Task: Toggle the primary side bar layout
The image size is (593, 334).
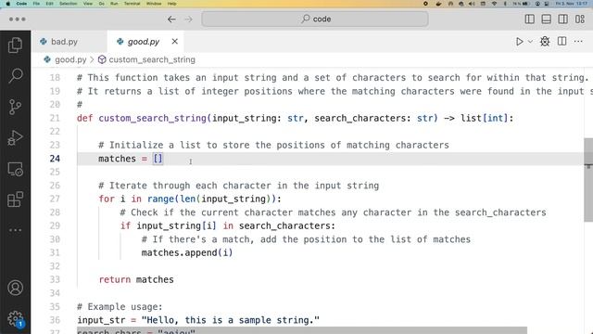Action: coord(529,19)
